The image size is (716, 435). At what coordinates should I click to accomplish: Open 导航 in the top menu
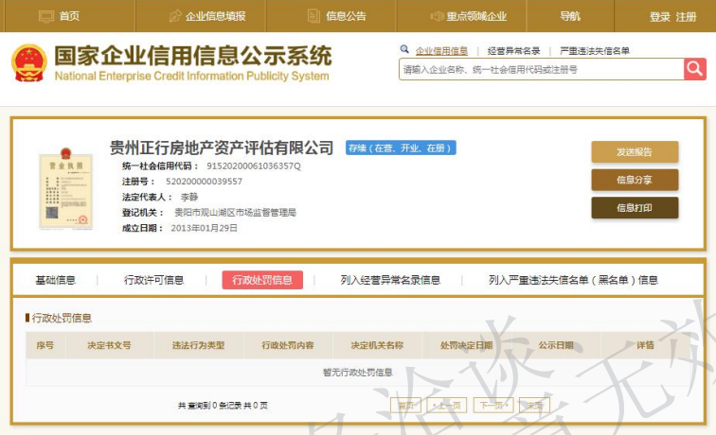(570, 16)
